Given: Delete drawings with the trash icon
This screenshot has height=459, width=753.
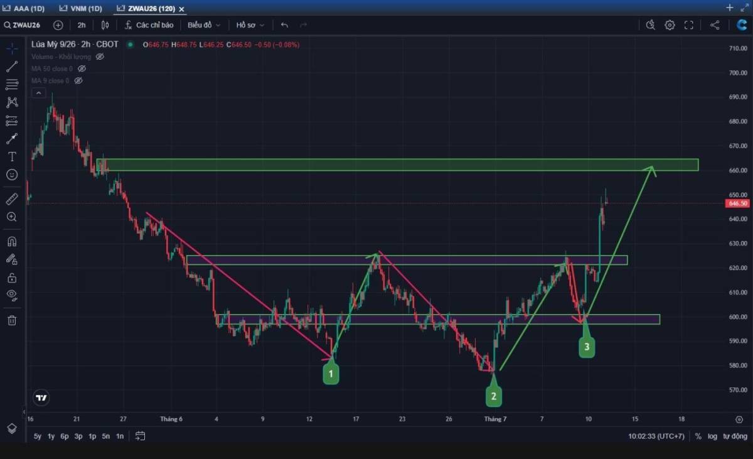Looking at the screenshot, I should click(12, 320).
